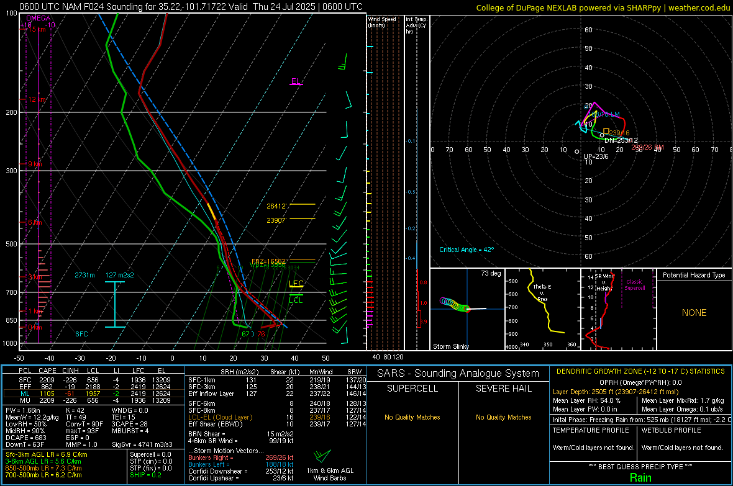The width and height of the screenshot is (733, 486).
Task: Click the 'SEVERE HAIL' SARS column header
Action: 503,389
